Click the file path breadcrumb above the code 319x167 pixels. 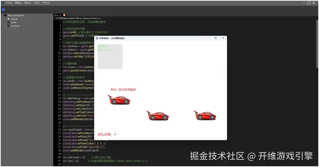pos(78,18)
